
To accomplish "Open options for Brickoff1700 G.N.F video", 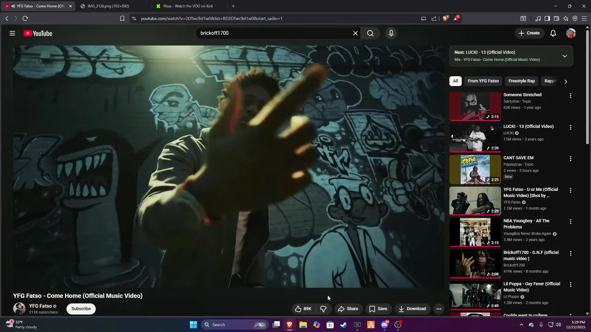I will pos(571,253).
